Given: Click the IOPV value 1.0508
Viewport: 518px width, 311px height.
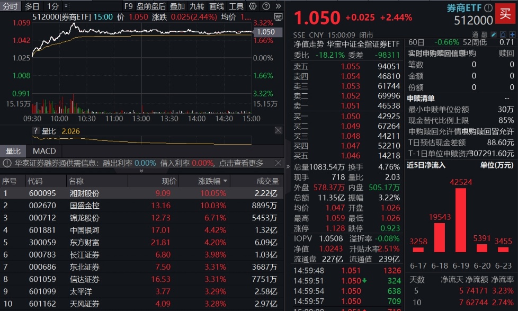Looking at the screenshot, I should (x=331, y=238).
